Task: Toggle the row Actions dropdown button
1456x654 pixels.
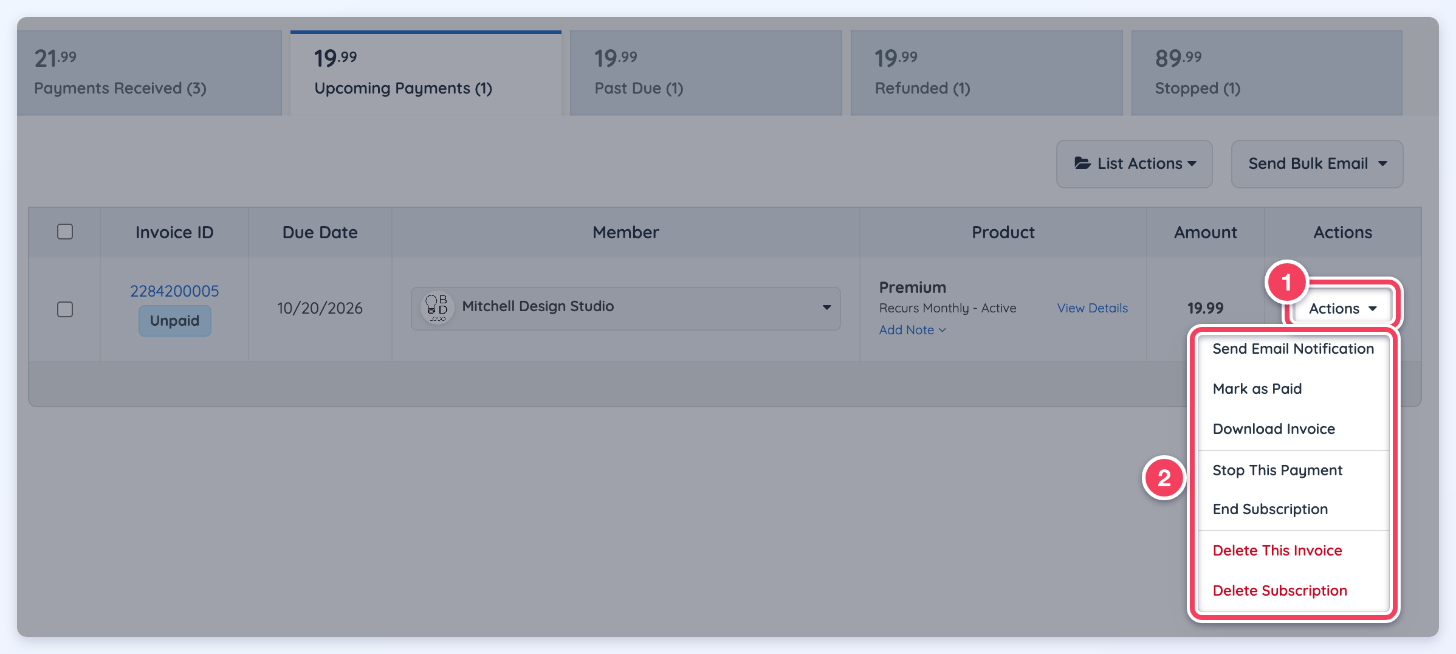Action: point(1342,309)
